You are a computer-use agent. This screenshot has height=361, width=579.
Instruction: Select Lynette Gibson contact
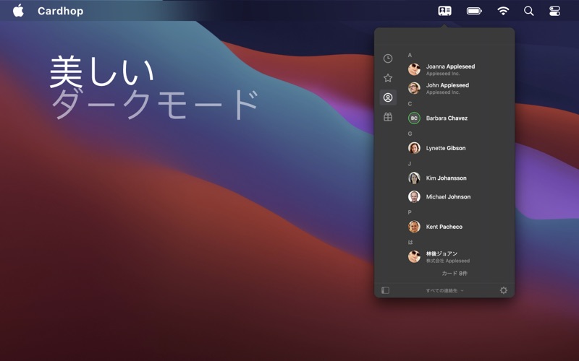pos(457,148)
